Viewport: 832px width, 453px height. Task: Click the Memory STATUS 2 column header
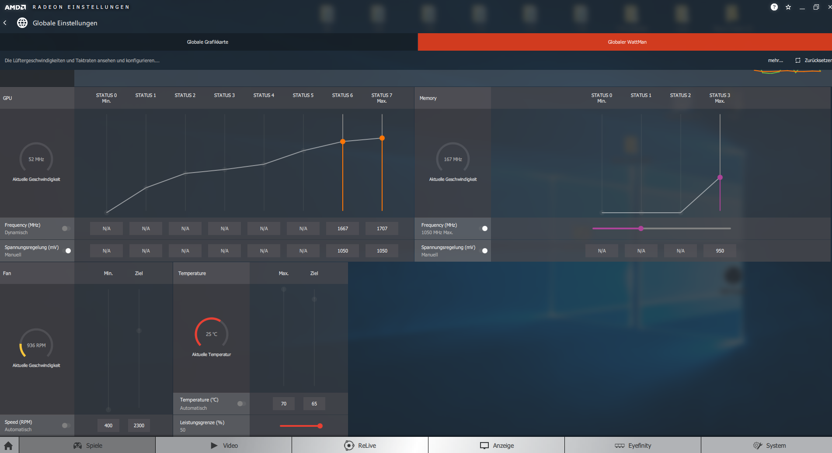(x=681, y=95)
